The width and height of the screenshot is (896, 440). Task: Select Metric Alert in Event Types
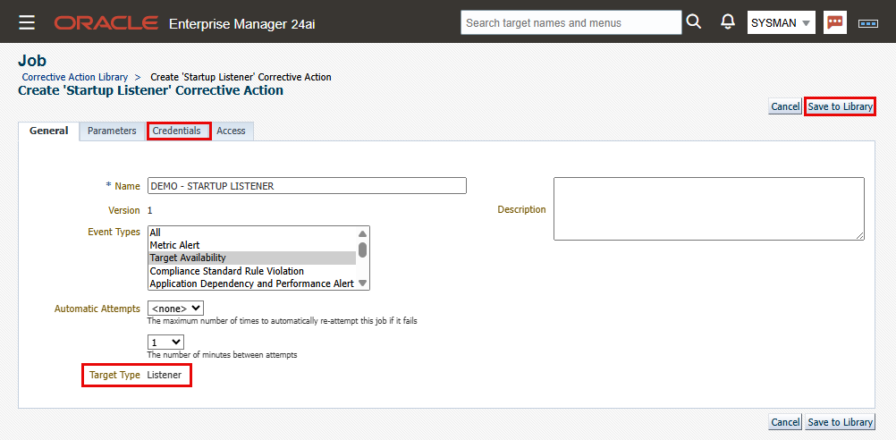click(x=174, y=245)
